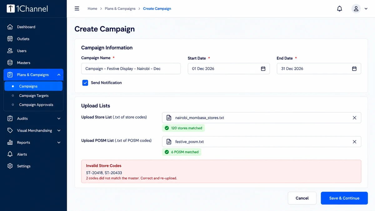
Task: Click the Outlets store icon
Action: [10, 39]
